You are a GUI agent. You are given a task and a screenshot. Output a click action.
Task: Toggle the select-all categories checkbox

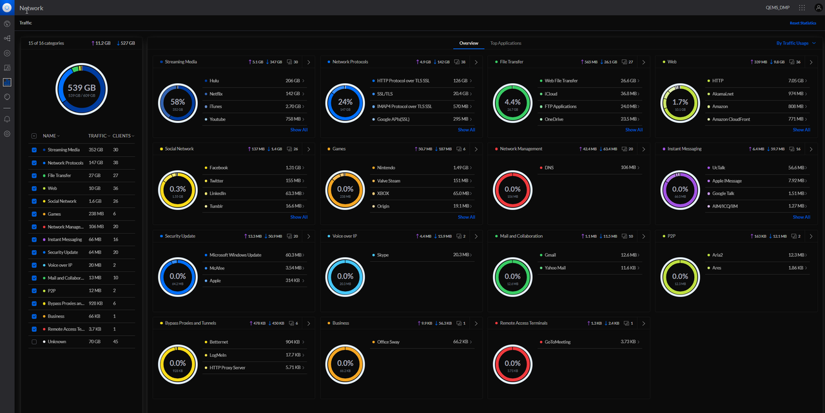pos(34,136)
